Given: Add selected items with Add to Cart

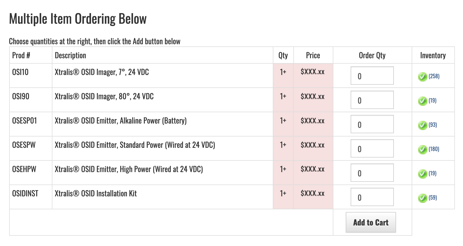Looking at the screenshot, I should tap(371, 222).
